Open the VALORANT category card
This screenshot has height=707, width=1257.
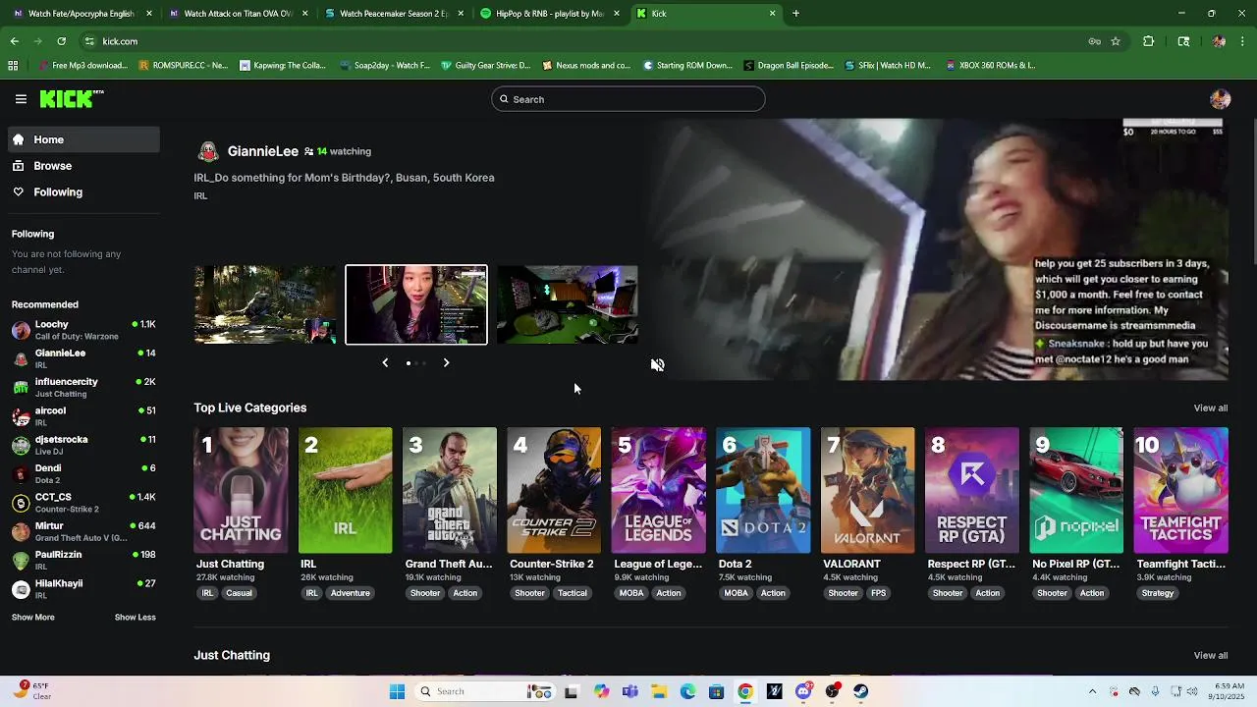click(x=867, y=490)
